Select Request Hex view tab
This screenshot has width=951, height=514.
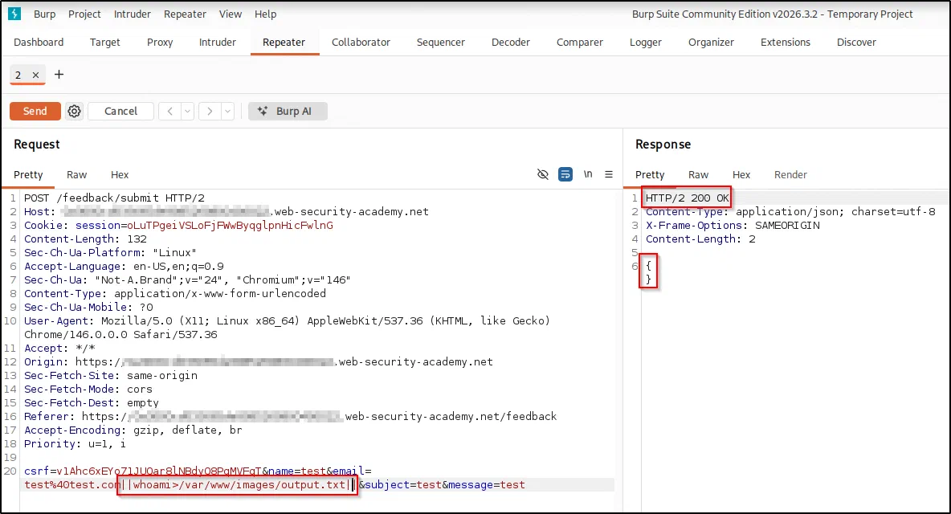120,174
